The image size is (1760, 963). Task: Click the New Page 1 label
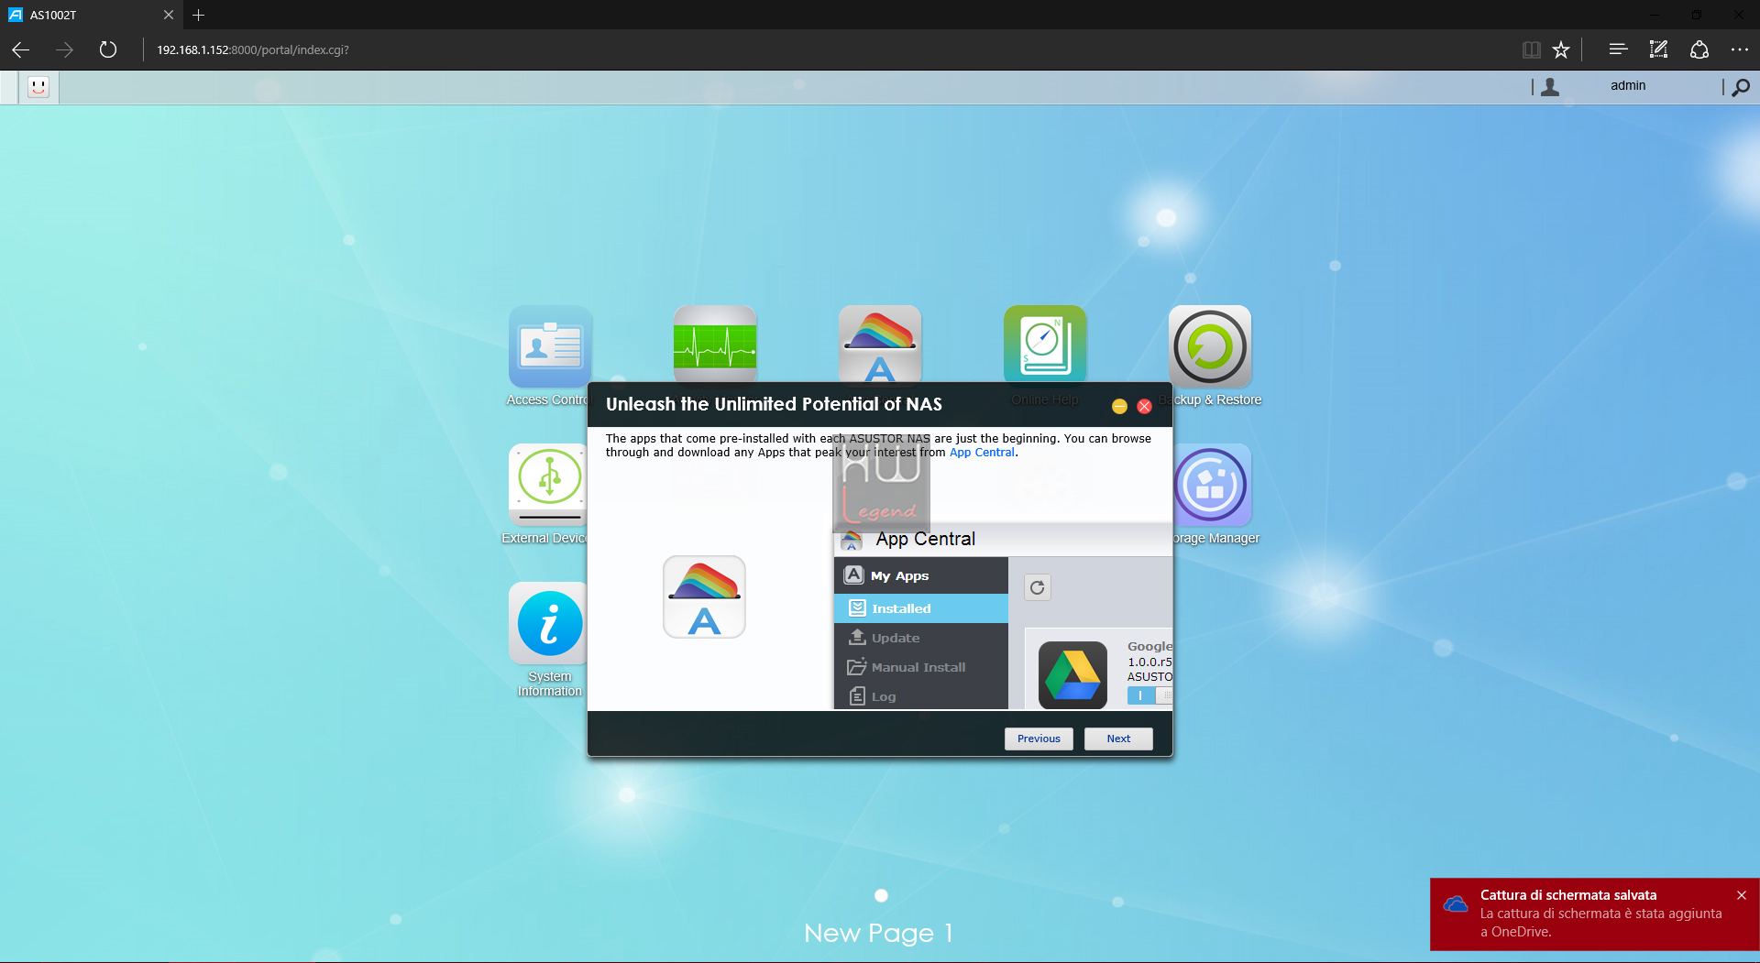[878, 933]
